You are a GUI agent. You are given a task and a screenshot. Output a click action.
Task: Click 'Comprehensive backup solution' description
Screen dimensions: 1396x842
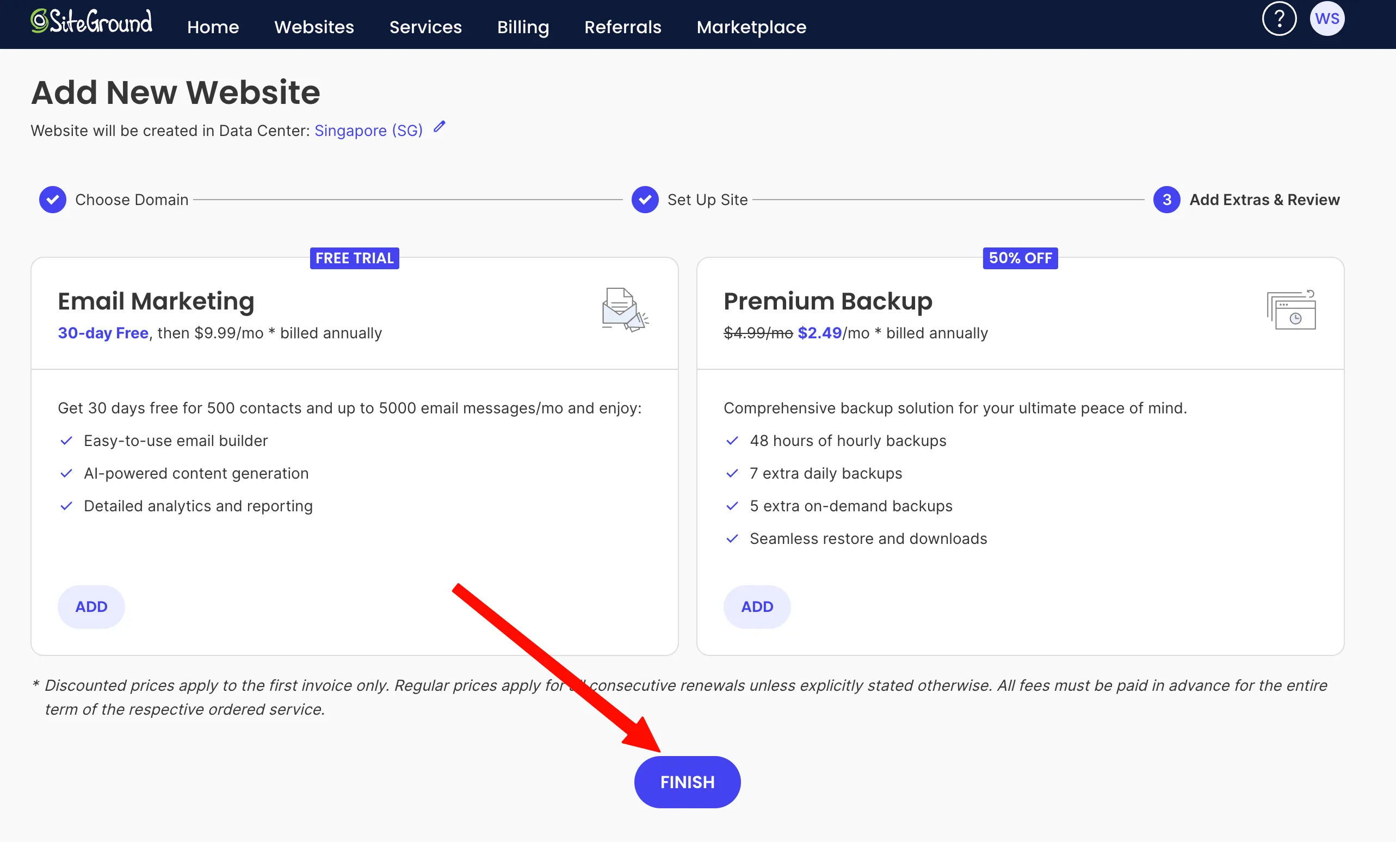coord(955,407)
